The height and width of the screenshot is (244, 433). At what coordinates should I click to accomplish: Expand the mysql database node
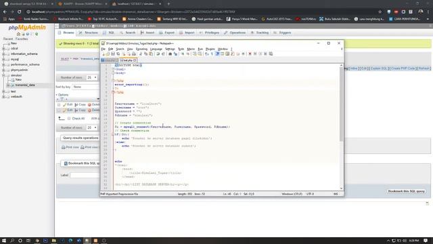click(x=3, y=59)
